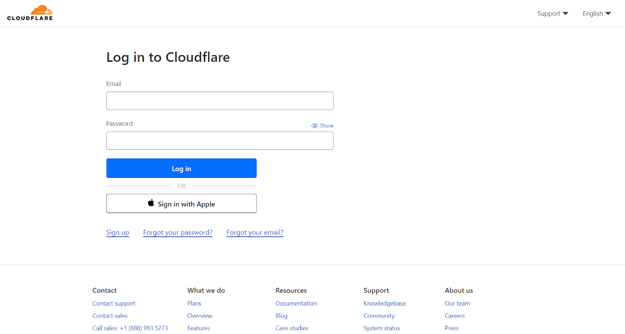Open Documentation under Resources
This screenshot has width=625, height=334.
[296, 304]
